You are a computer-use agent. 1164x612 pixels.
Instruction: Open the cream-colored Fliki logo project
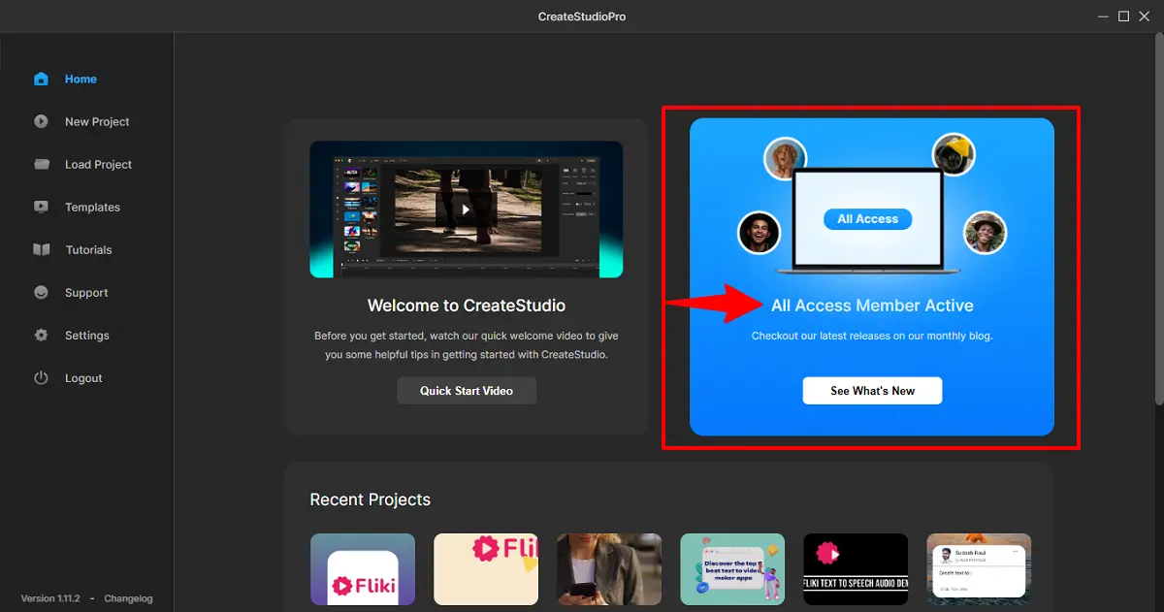click(486, 568)
